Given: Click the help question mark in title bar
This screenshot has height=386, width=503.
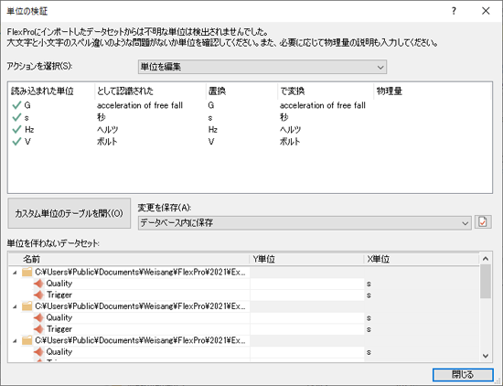Looking at the screenshot, I should [x=454, y=11].
